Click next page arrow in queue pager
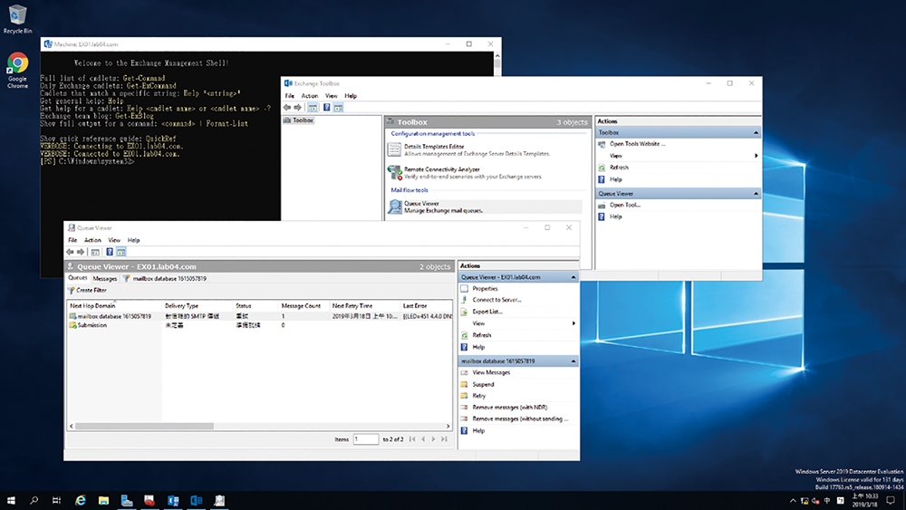Viewport: 906px width, 510px height. pos(433,439)
